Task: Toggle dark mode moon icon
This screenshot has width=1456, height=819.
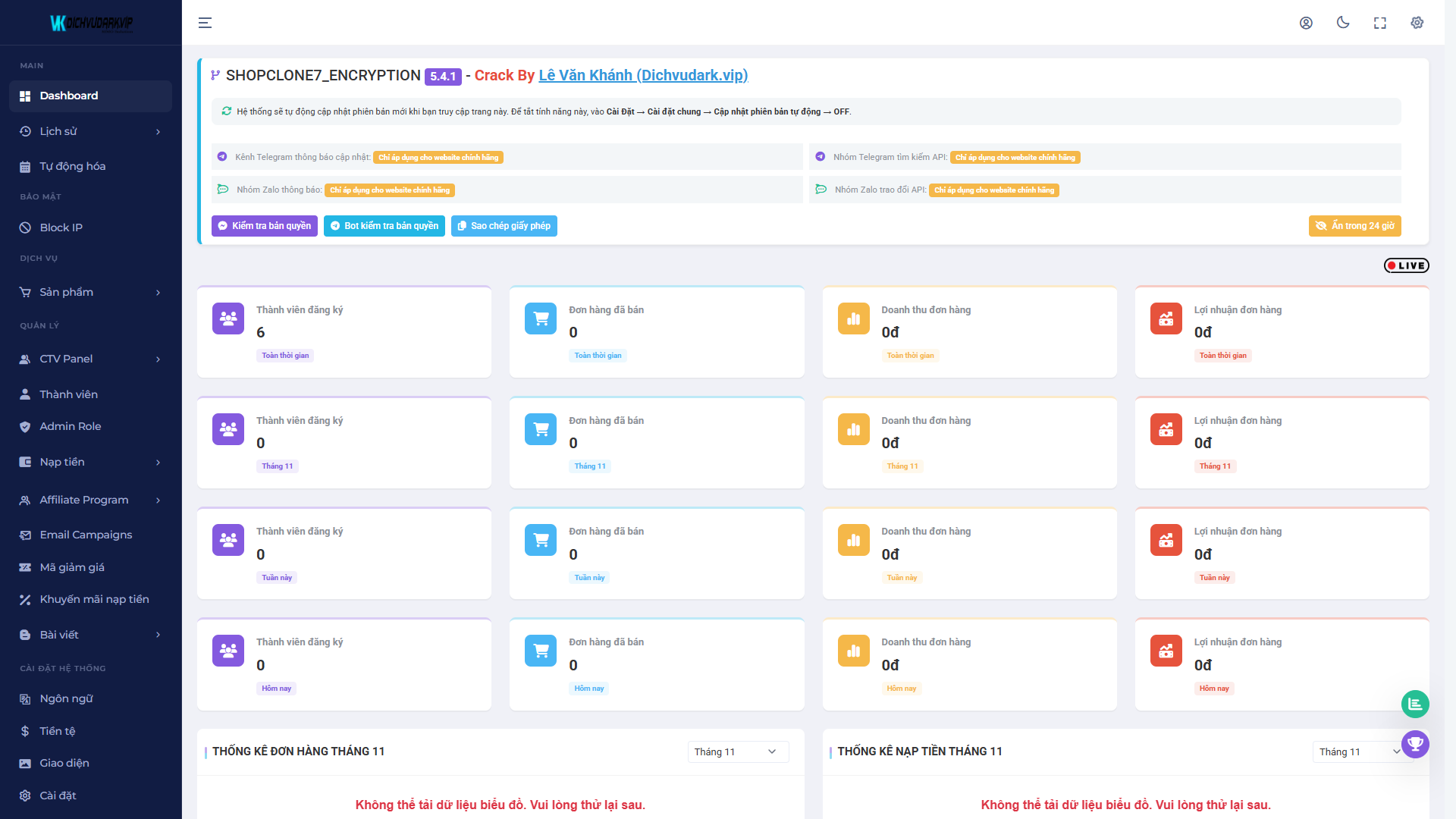Action: (x=1343, y=23)
